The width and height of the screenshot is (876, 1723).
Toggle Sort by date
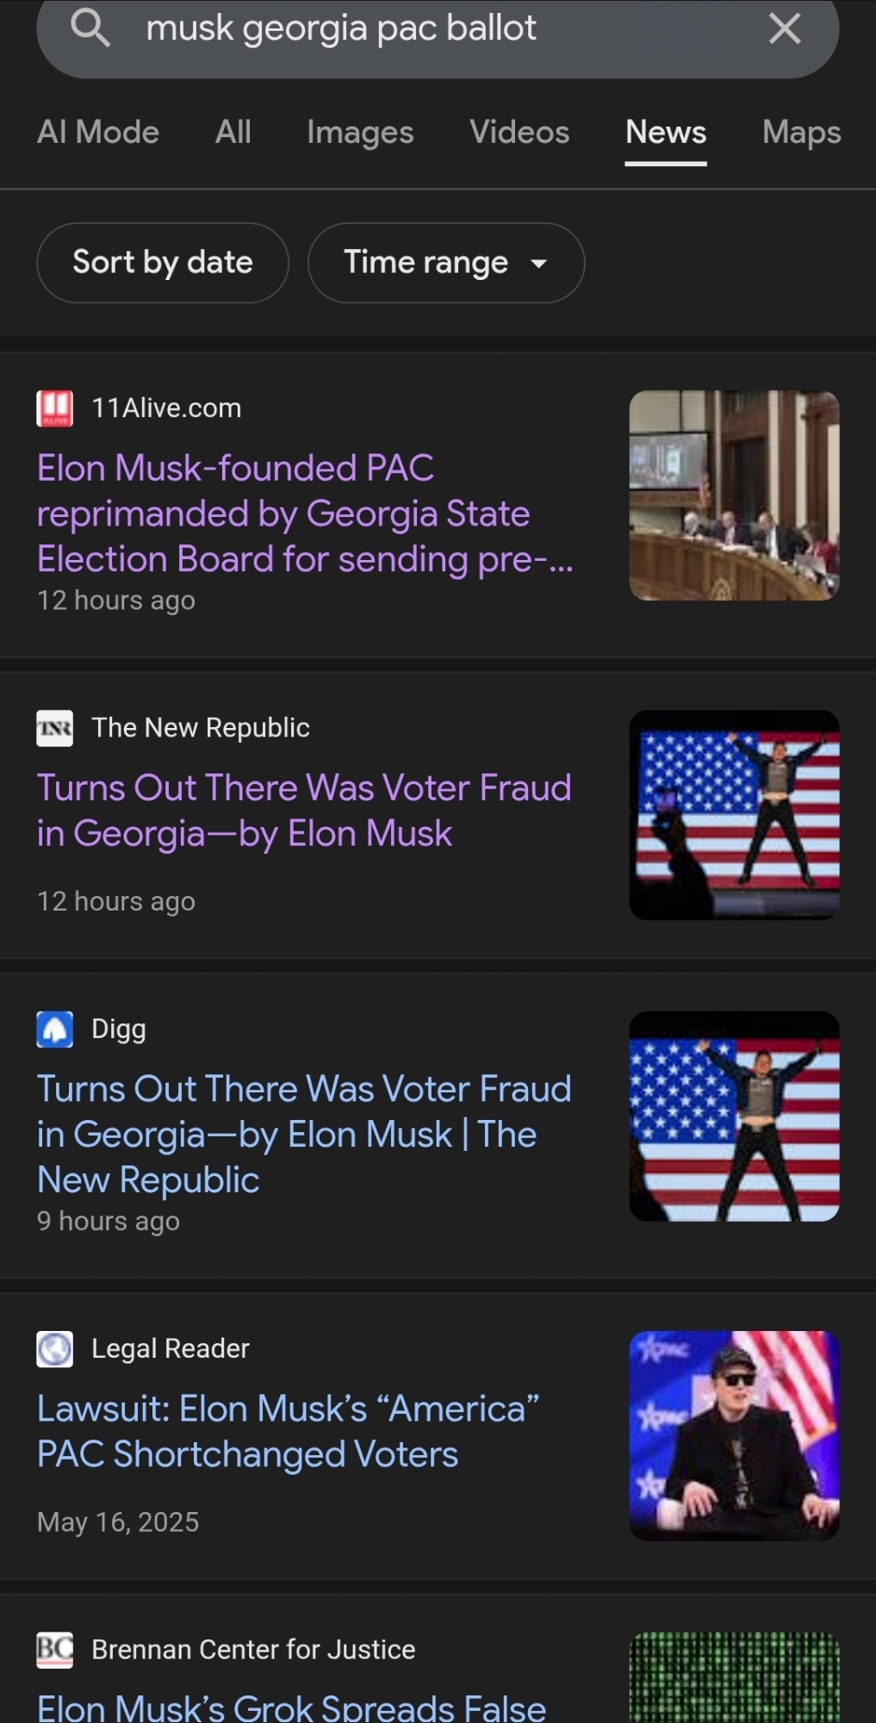click(163, 263)
